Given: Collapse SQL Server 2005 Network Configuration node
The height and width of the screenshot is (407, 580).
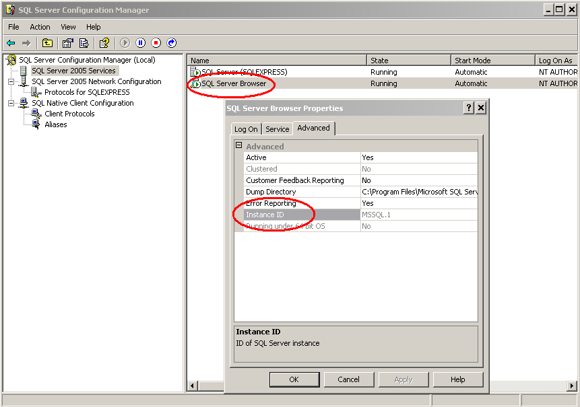Looking at the screenshot, I should coord(11,81).
